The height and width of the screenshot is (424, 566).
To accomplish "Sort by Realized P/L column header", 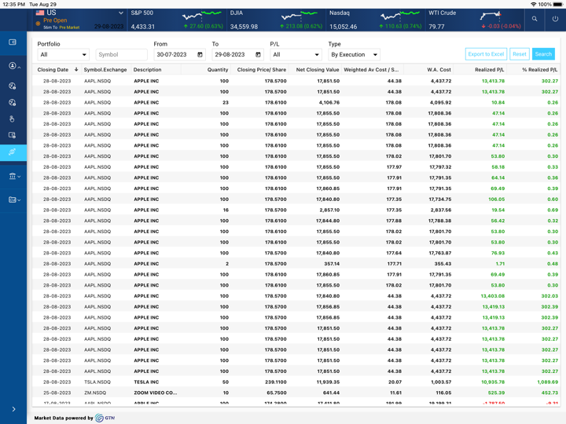I will [x=490, y=70].
